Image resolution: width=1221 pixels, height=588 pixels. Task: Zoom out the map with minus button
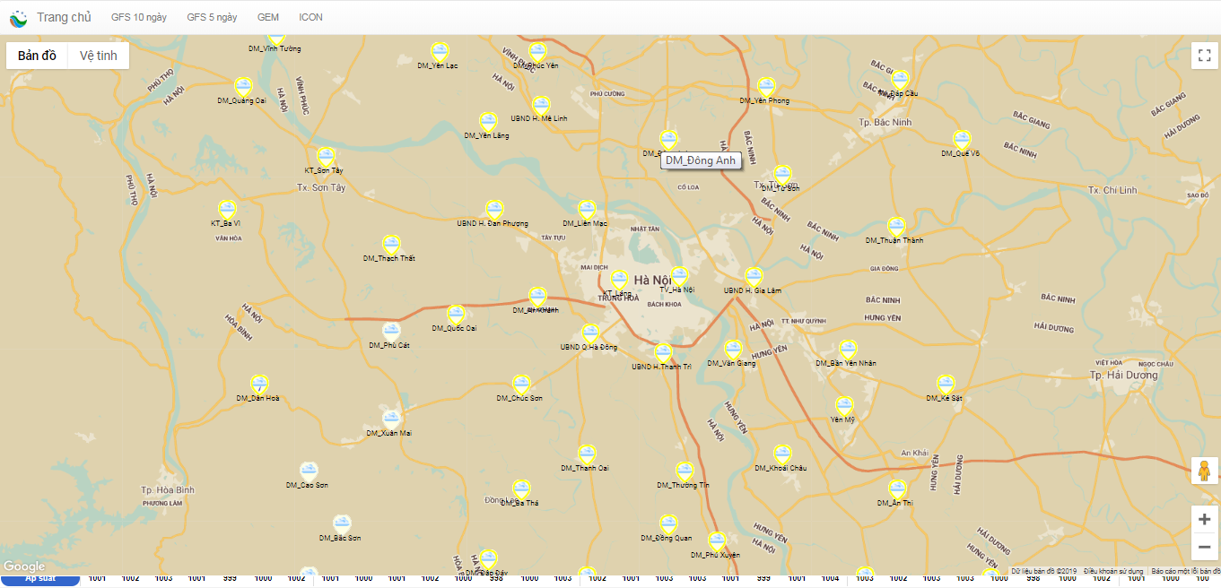point(1204,547)
